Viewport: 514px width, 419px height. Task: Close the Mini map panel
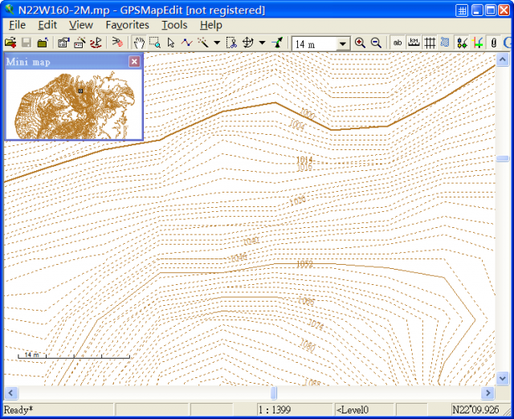click(134, 61)
